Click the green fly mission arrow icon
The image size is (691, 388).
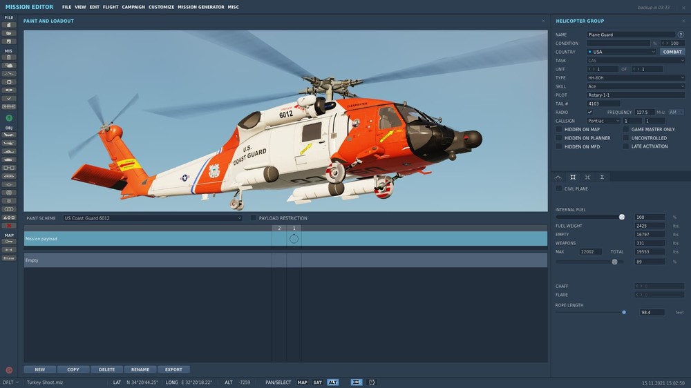[x=9, y=118]
